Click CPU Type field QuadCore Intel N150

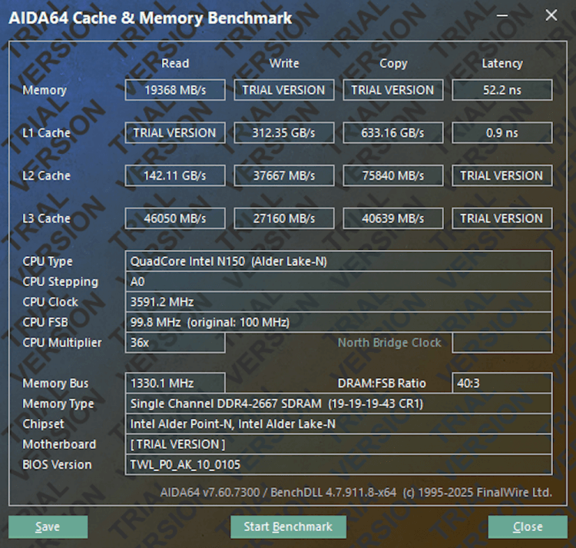point(339,261)
